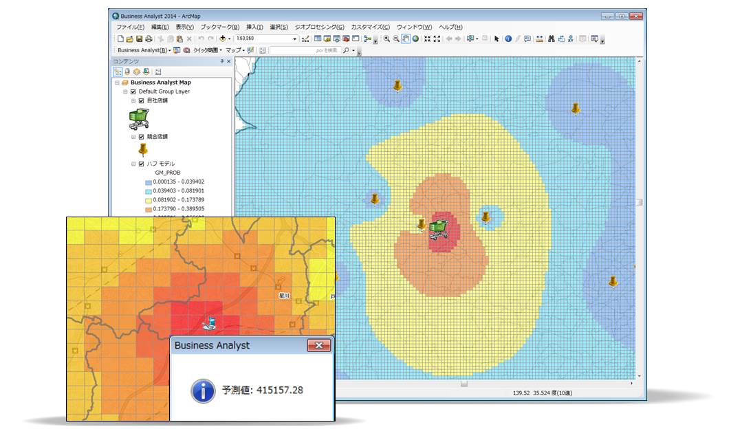This screenshot has height=438, width=753.
Task: Click the 0.081902 - 0.173789 yellow swatch
Action: pos(149,200)
